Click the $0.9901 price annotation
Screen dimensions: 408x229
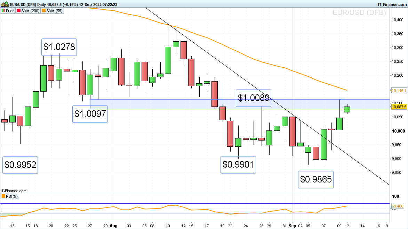coord(238,164)
